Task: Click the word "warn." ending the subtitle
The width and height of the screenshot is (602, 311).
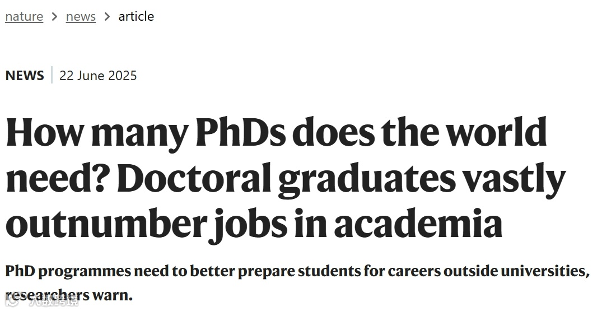Action: (x=112, y=295)
